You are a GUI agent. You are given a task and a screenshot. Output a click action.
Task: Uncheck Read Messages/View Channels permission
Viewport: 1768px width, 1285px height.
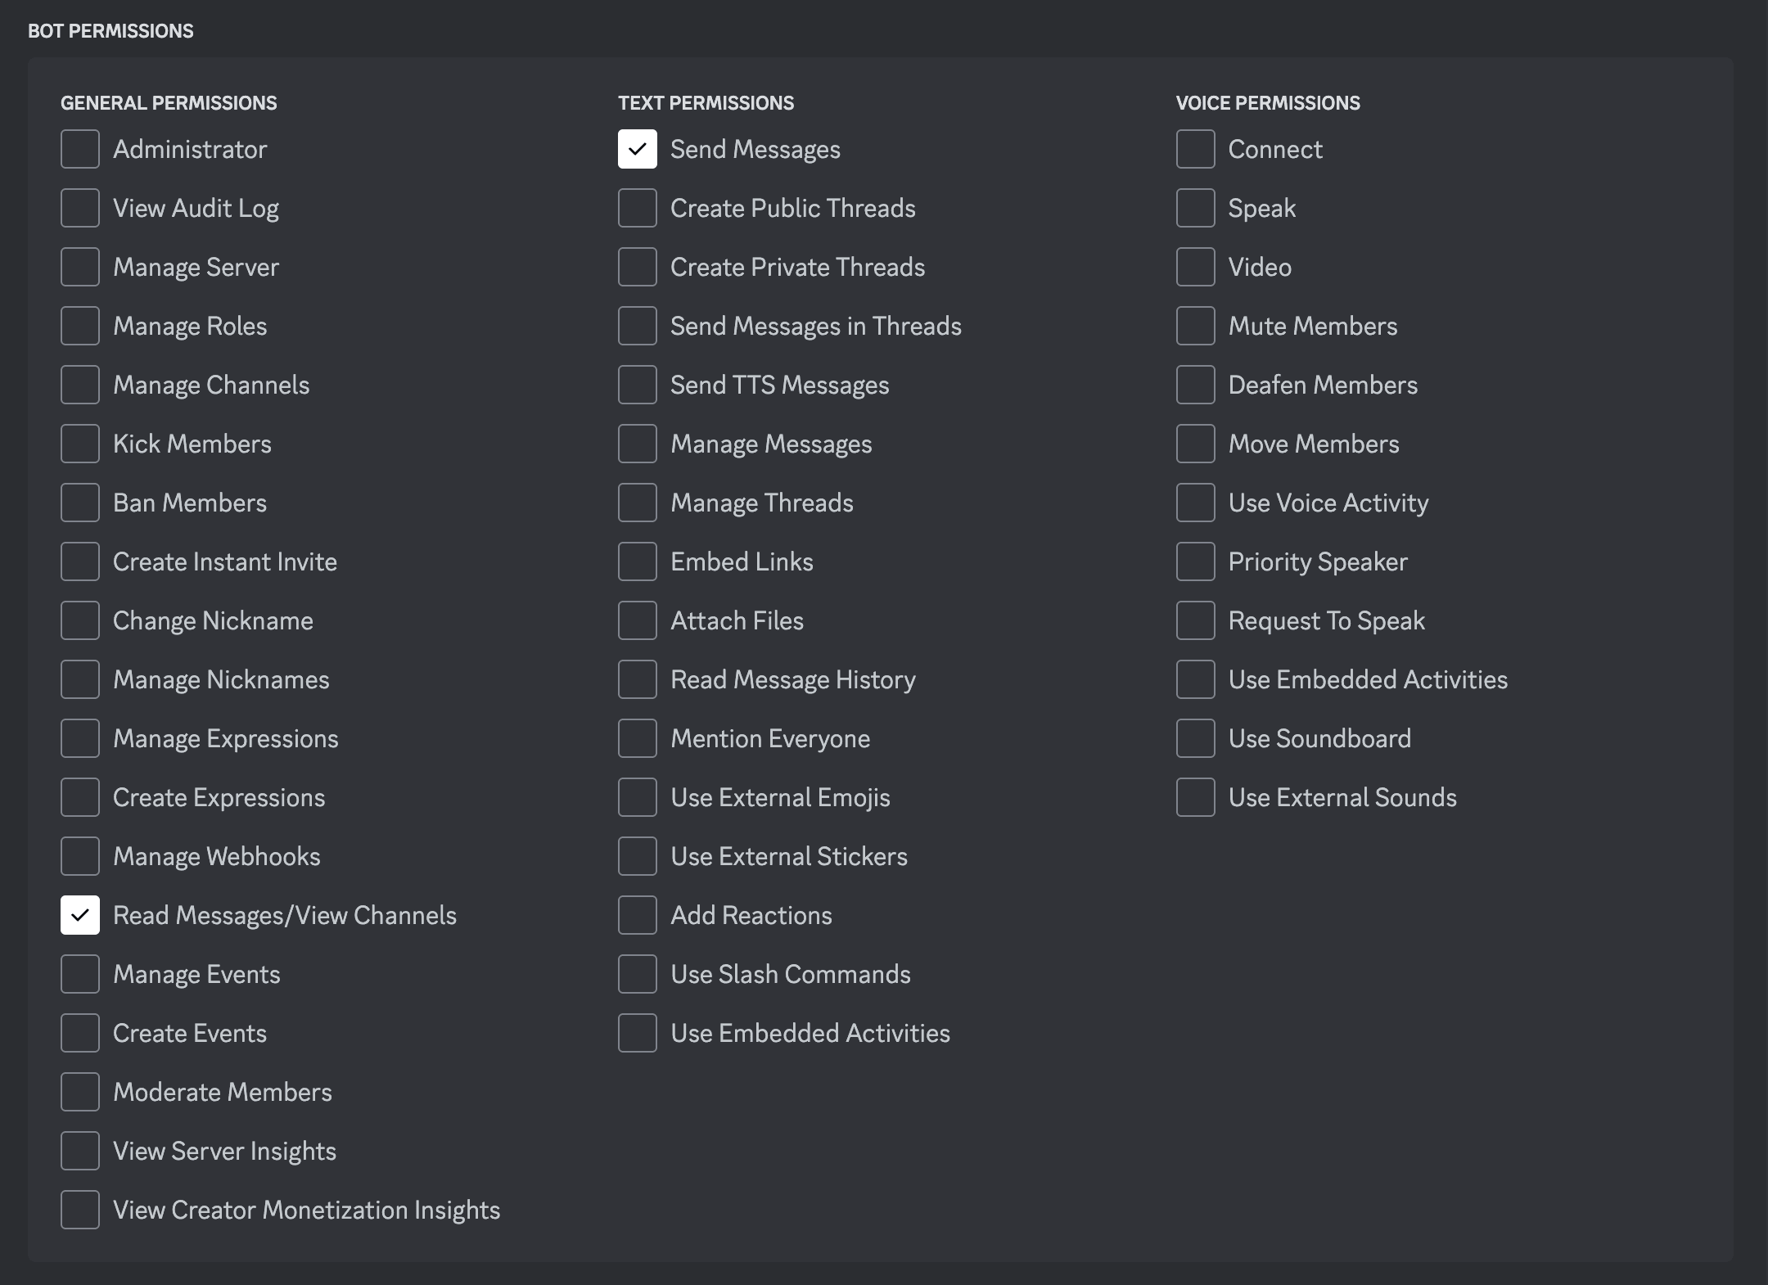[x=80, y=915]
